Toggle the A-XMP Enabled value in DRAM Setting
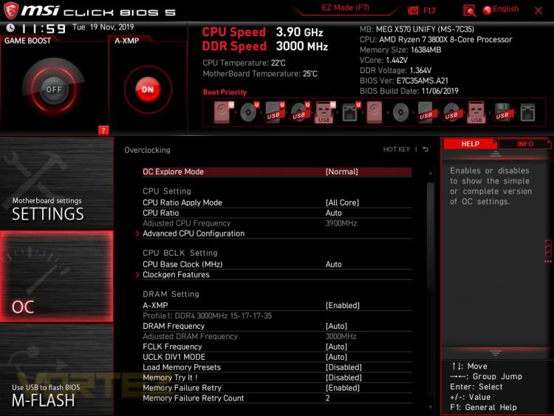The image size is (554, 416). point(342,305)
